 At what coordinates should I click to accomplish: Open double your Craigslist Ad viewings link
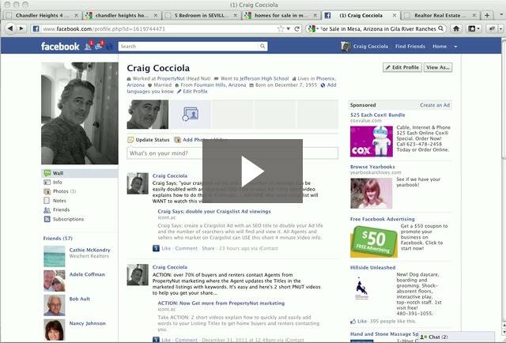pyautogui.click(x=214, y=211)
